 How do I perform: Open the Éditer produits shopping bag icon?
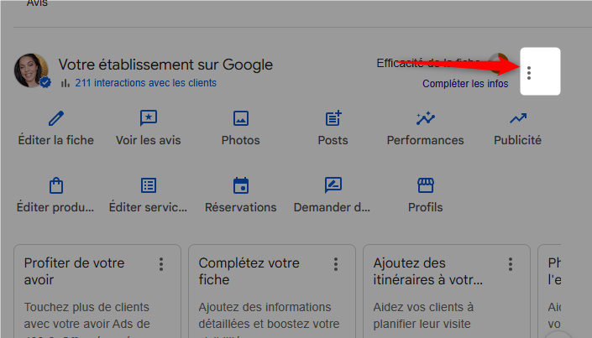pyautogui.click(x=56, y=185)
